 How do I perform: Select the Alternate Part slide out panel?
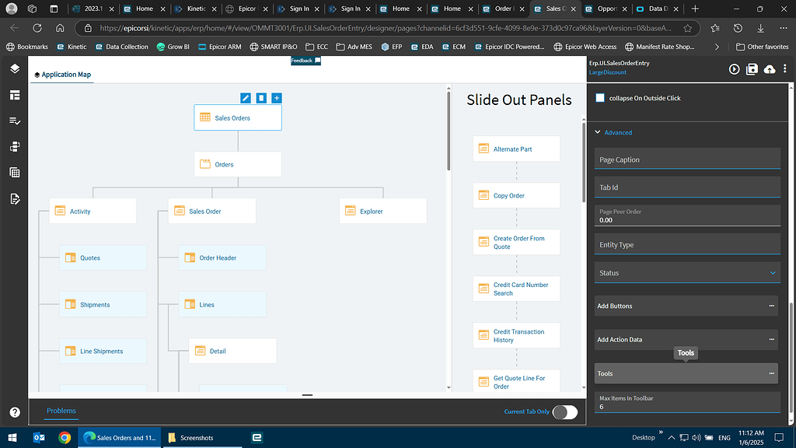point(516,149)
